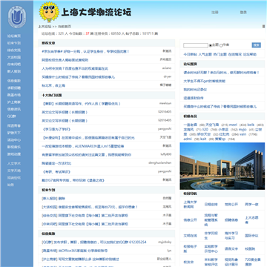Select the 作者 search radio button
The width and height of the screenshot is (267, 267).
coord(221,45)
